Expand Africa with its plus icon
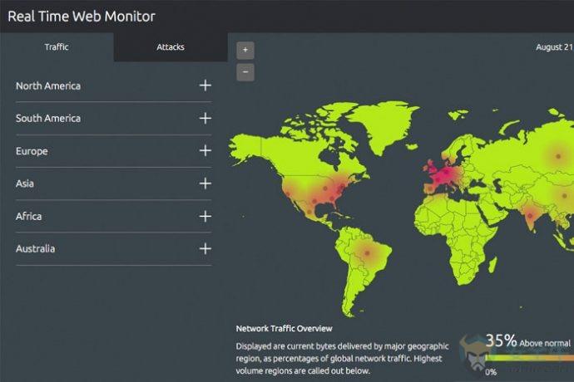574x382 pixels. [205, 216]
